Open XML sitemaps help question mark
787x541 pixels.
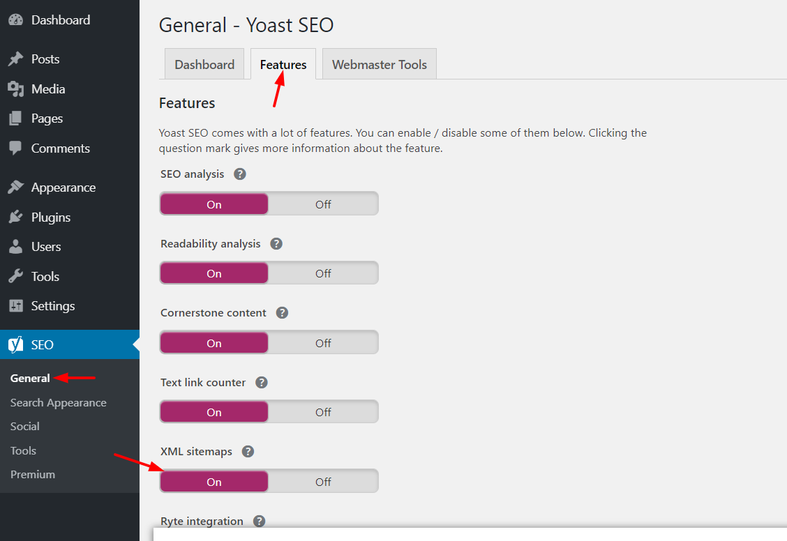pos(248,452)
